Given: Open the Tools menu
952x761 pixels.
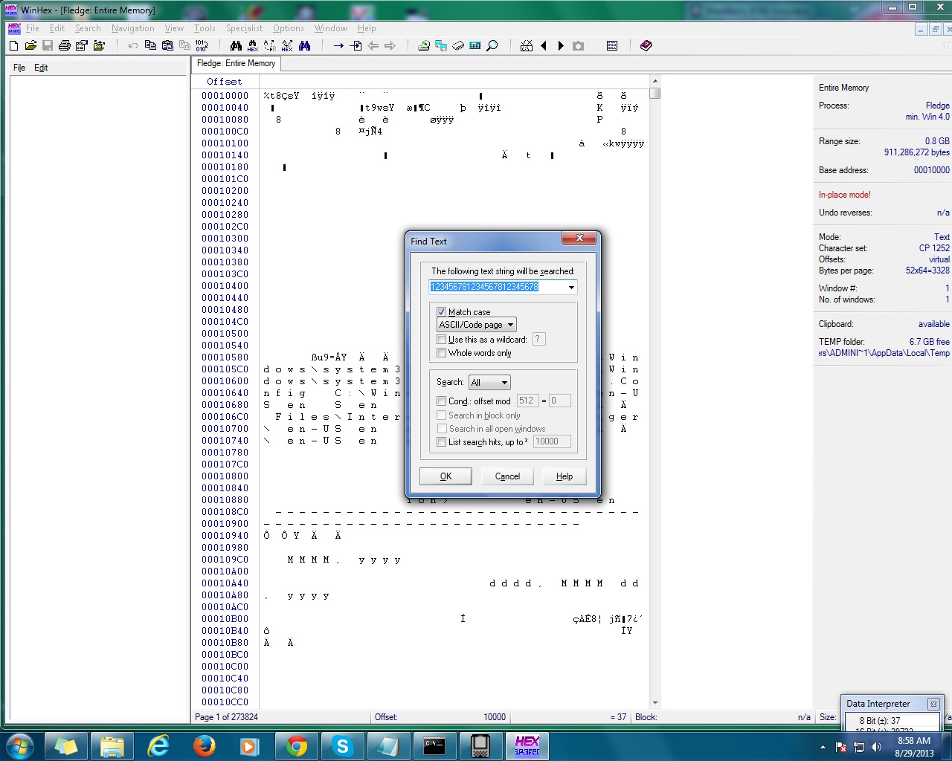Looking at the screenshot, I should pyautogui.click(x=205, y=28).
